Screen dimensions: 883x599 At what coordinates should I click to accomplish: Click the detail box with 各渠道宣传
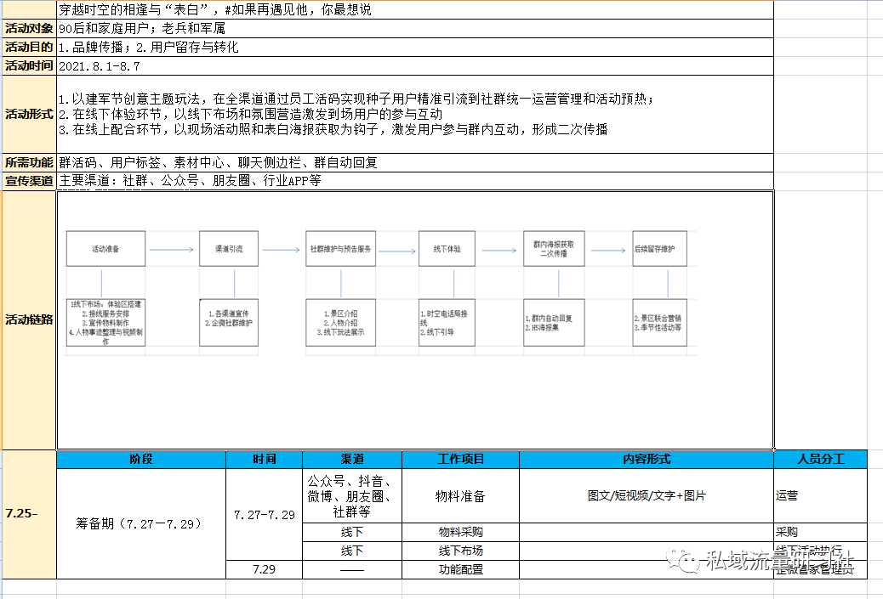click(x=229, y=323)
